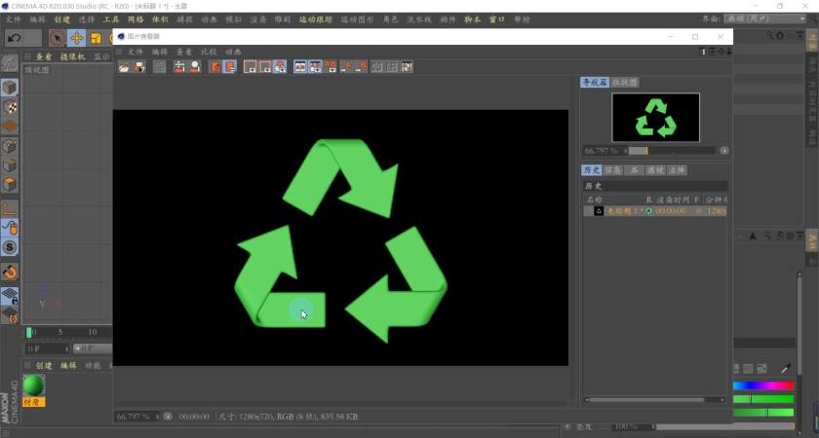Toggle the Locked Workplane icon

10,296
